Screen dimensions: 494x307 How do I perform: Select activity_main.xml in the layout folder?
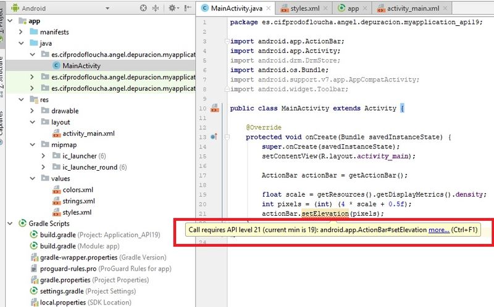pos(88,133)
